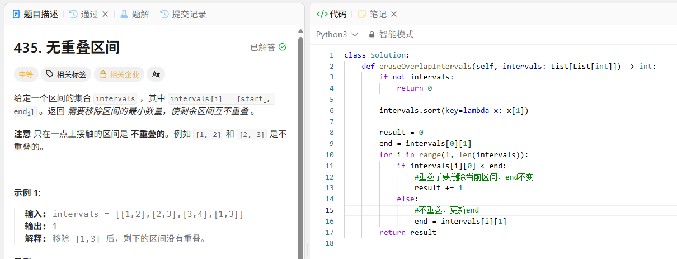Click the 已解答 status text
Screen dimensions: 677x259
[x=262, y=47]
